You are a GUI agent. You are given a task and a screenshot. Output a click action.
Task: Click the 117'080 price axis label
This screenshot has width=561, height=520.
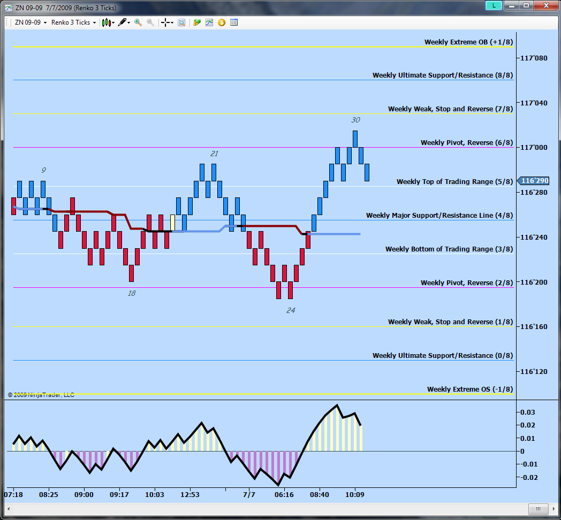coord(534,58)
